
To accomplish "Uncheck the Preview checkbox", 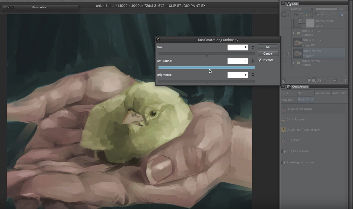I will (260, 60).
